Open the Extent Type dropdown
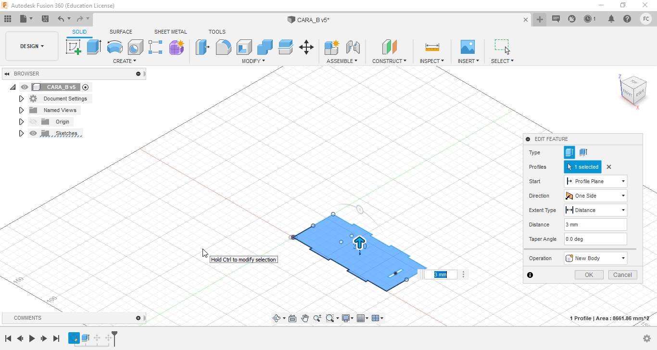The width and height of the screenshot is (657, 350). [x=595, y=210]
